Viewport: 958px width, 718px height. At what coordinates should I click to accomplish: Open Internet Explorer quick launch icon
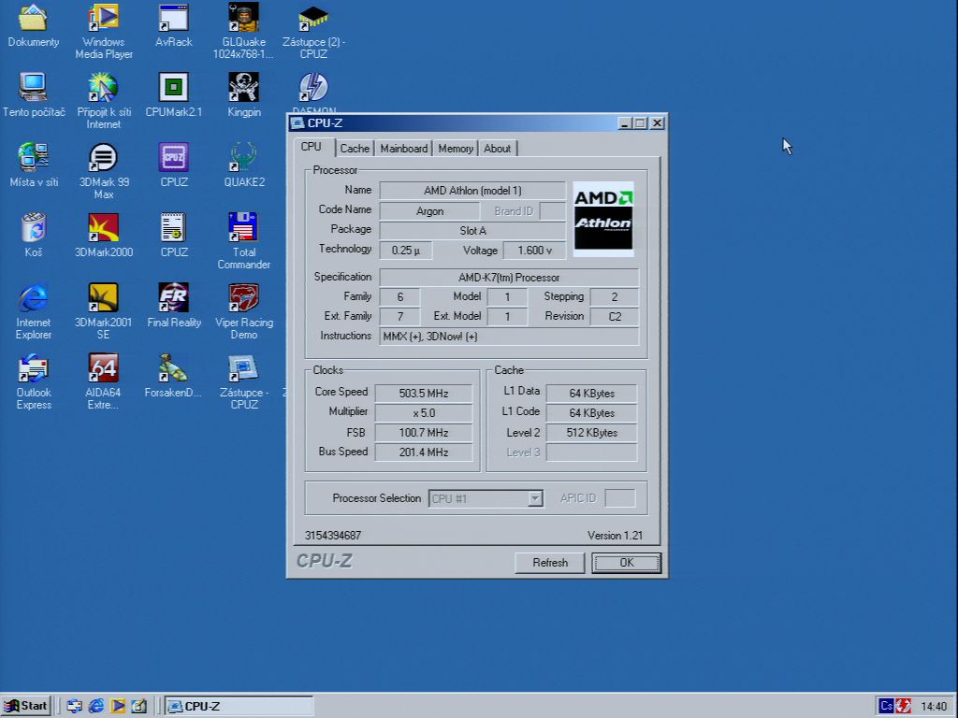click(x=96, y=706)
